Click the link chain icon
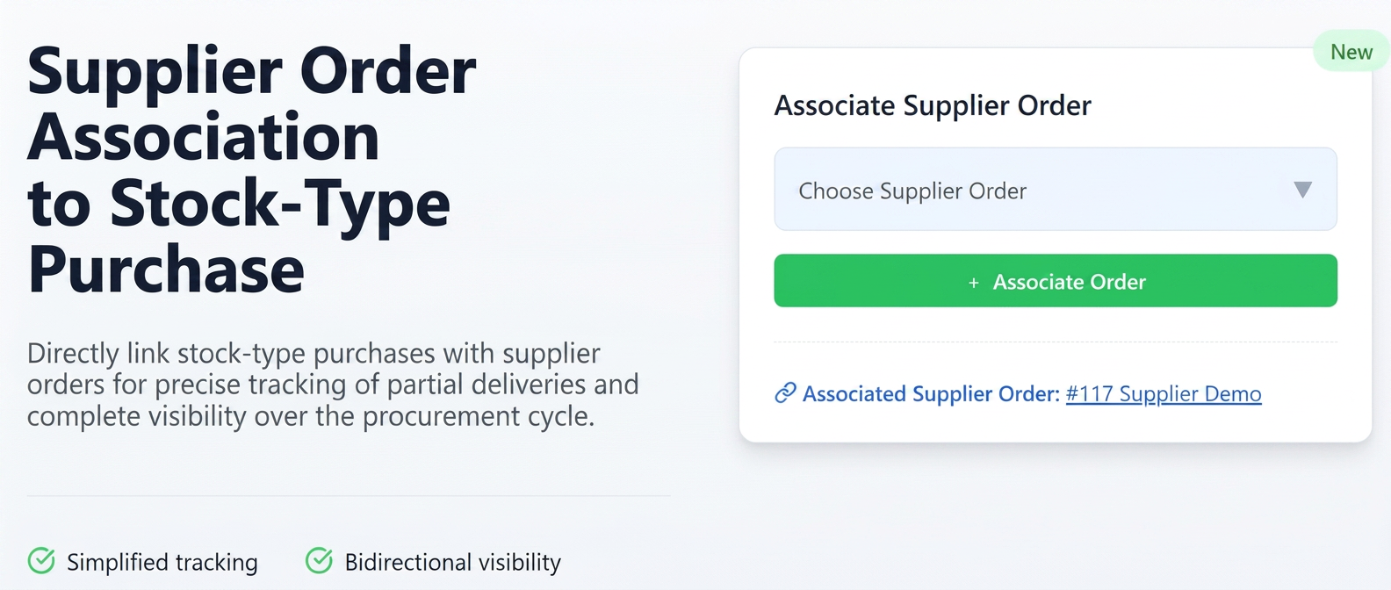The width and height of the screenshot is (1391, 590). 785,393
